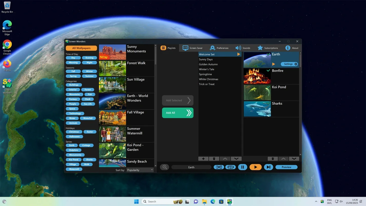
Task: Open the Windows Start menu
Action: 136,201
